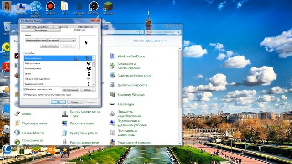This screenshot has height=164, width=292.
Task: Open the Схема pointer scheme dropdown
Action: pyautogui.click(x=50, y=40)
